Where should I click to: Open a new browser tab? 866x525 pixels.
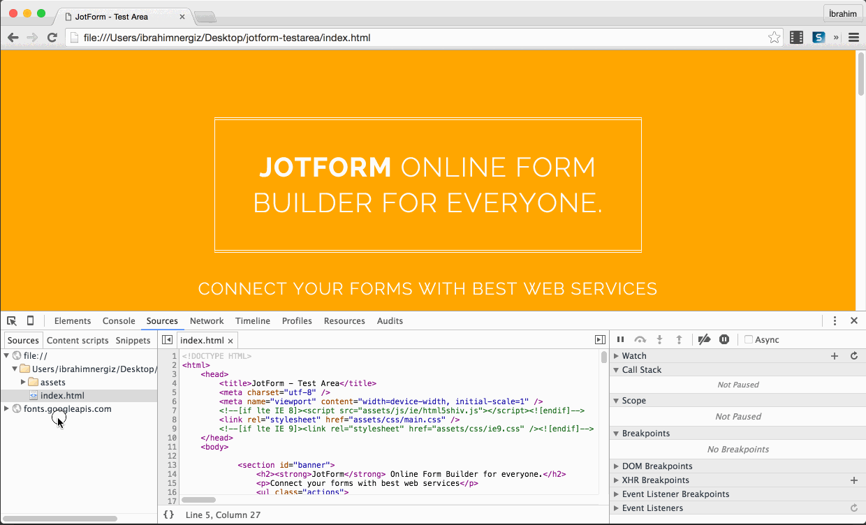pyautogui.click(x=205, y=17)
